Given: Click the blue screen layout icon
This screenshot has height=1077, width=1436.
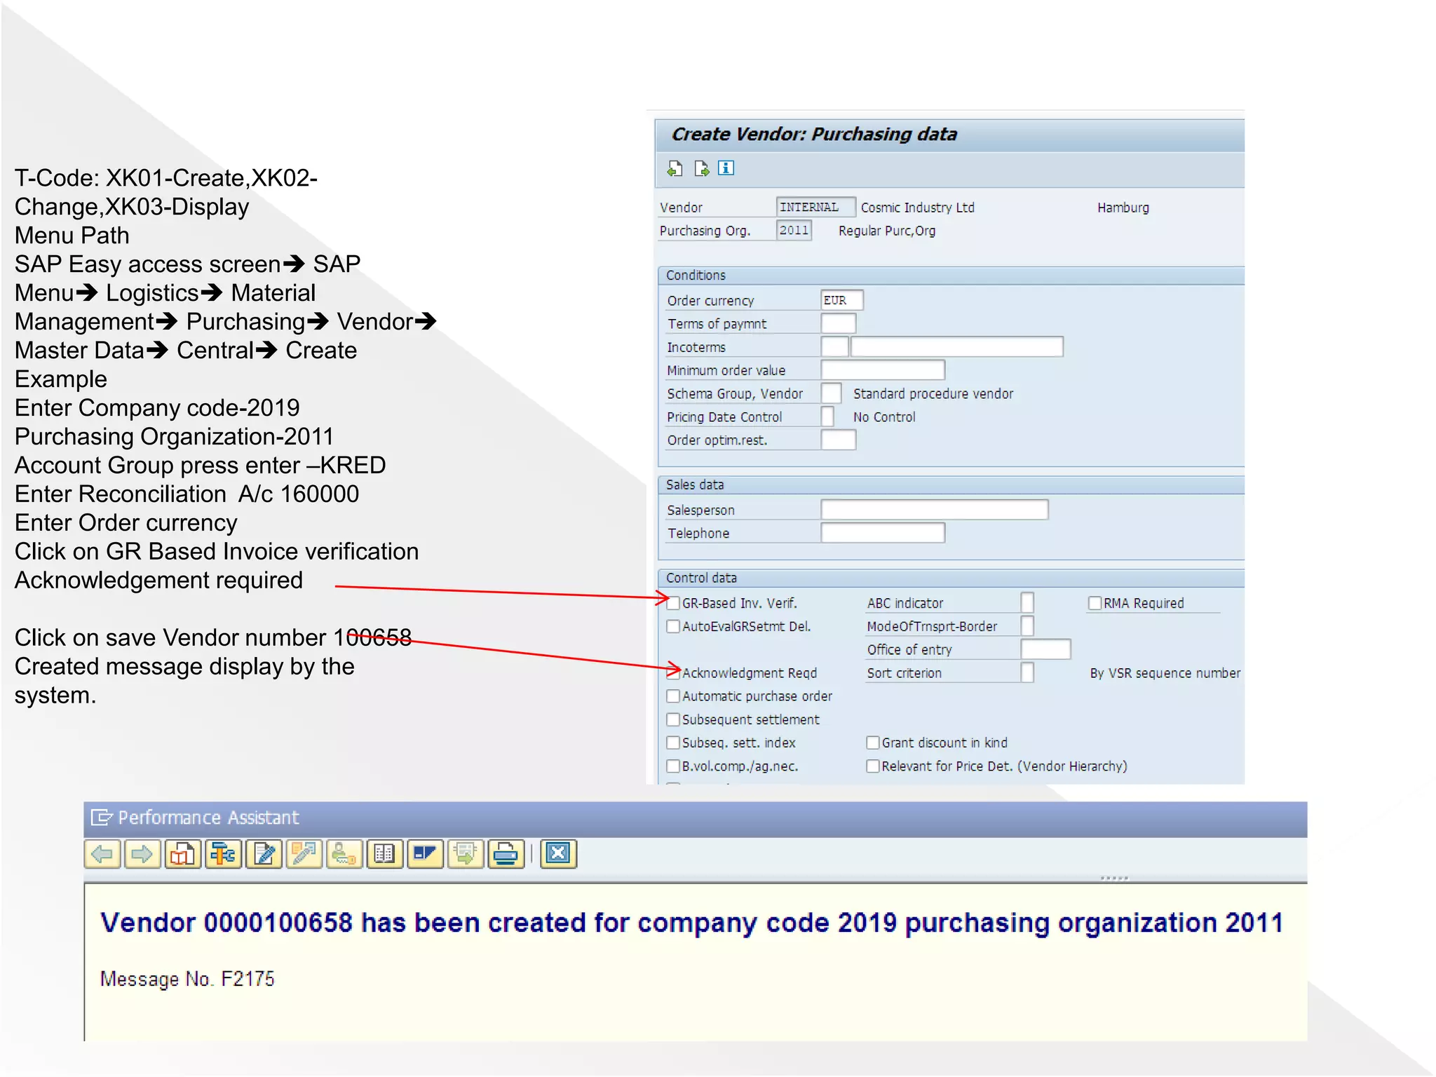Looking at the screenshot, I should click(x=425, y=854).
